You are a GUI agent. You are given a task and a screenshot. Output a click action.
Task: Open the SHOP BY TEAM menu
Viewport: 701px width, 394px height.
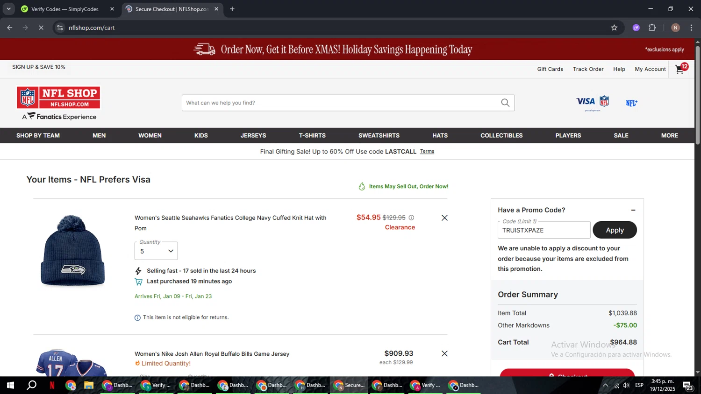38,135
